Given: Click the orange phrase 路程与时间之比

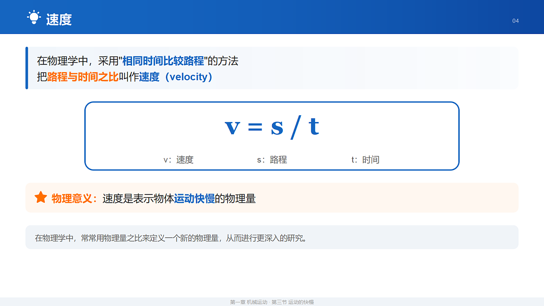Looking at the screenshot, I should click(83, 77).
